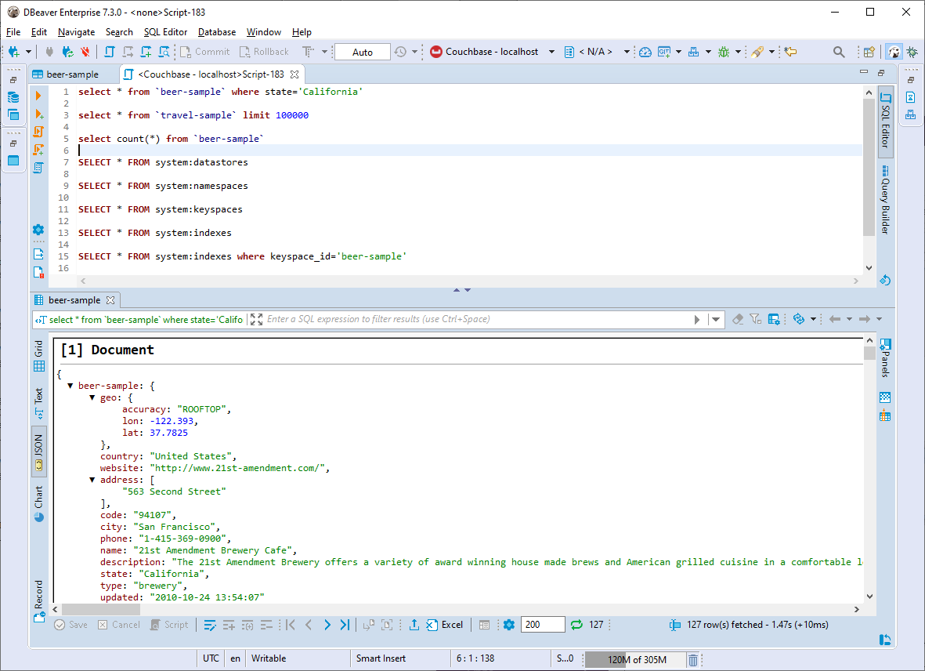
Task: Click the red Disconnect plug icon
Action: 85,52
